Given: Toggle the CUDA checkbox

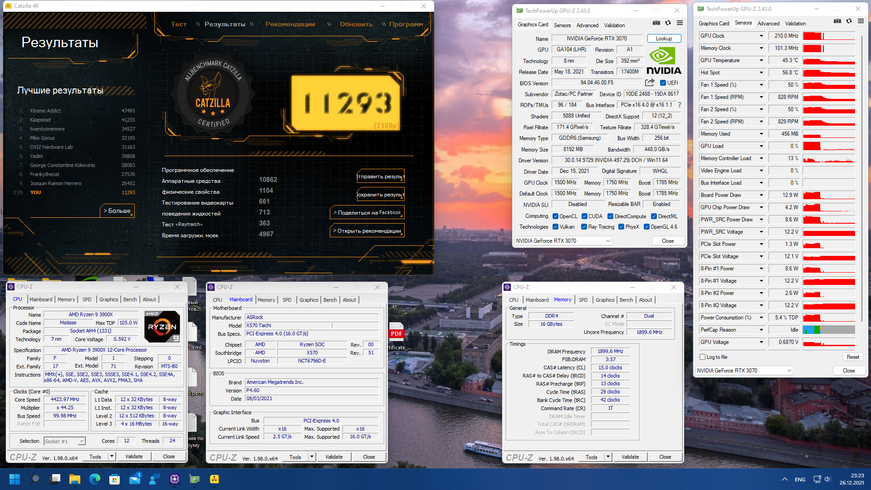Looking at the screenshot, I should pos(584,216).
